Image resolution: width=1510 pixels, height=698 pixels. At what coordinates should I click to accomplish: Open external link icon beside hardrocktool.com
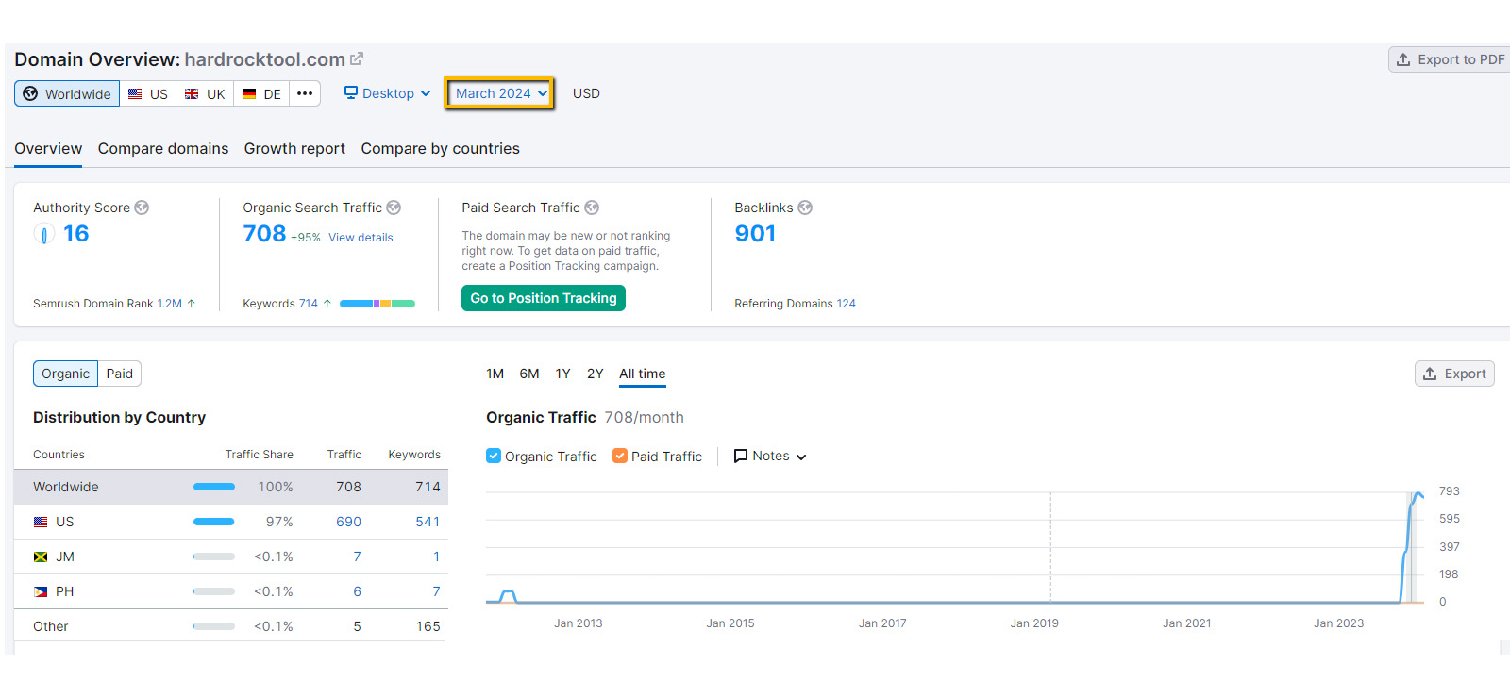[x=357, y=58]
